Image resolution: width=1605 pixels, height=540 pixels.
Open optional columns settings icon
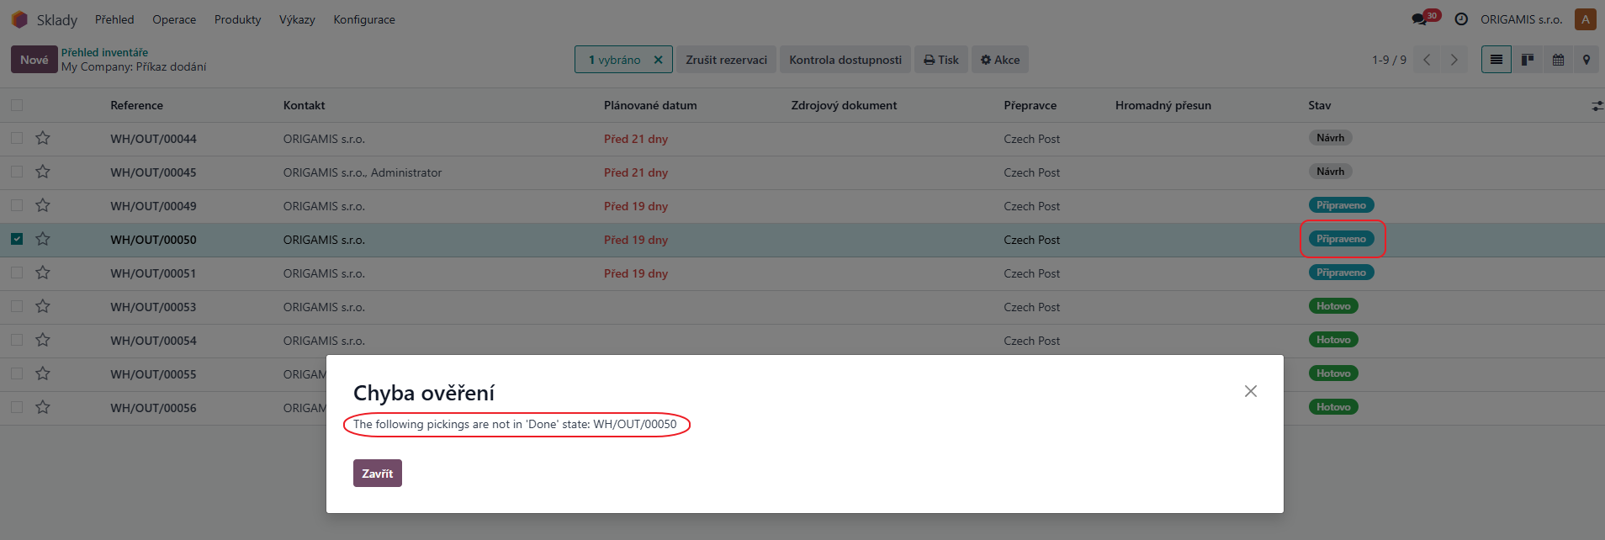click(1597, 106)
